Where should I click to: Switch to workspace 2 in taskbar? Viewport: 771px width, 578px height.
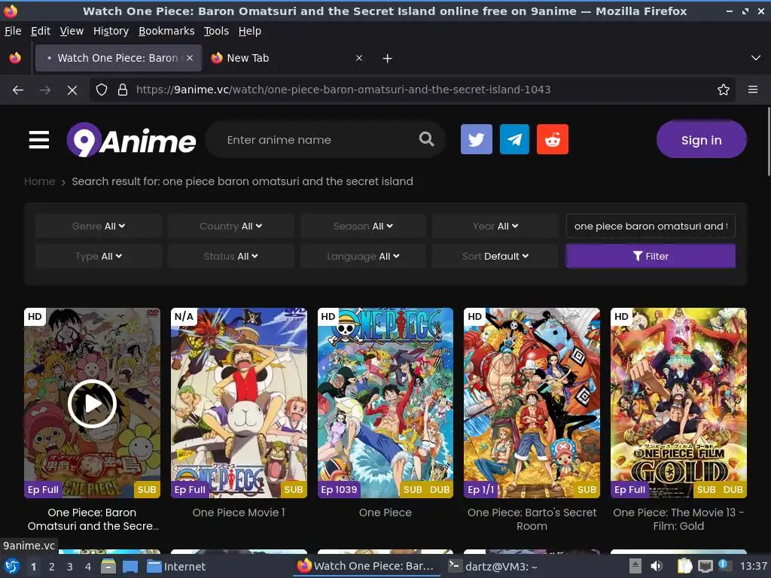coord(51,567)
